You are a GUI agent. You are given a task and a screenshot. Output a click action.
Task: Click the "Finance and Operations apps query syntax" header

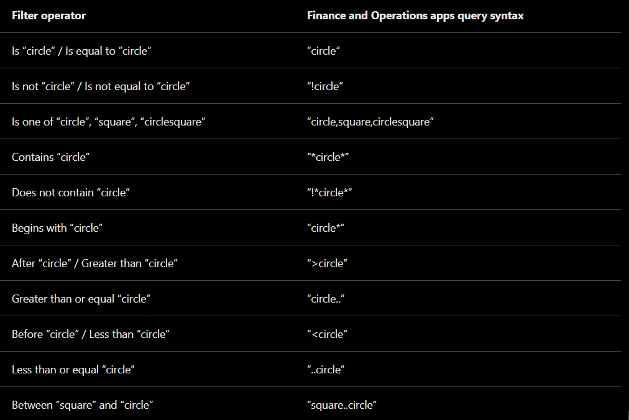coord(415,16)
